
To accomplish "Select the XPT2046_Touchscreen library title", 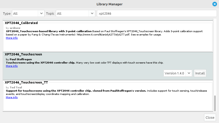I will coord(23,54).
